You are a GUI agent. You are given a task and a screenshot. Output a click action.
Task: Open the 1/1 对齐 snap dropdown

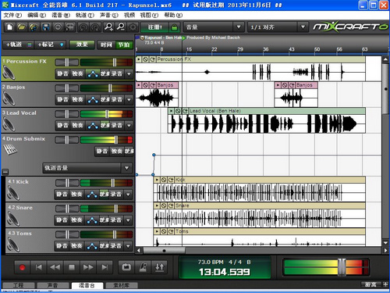tap(303, 27)
